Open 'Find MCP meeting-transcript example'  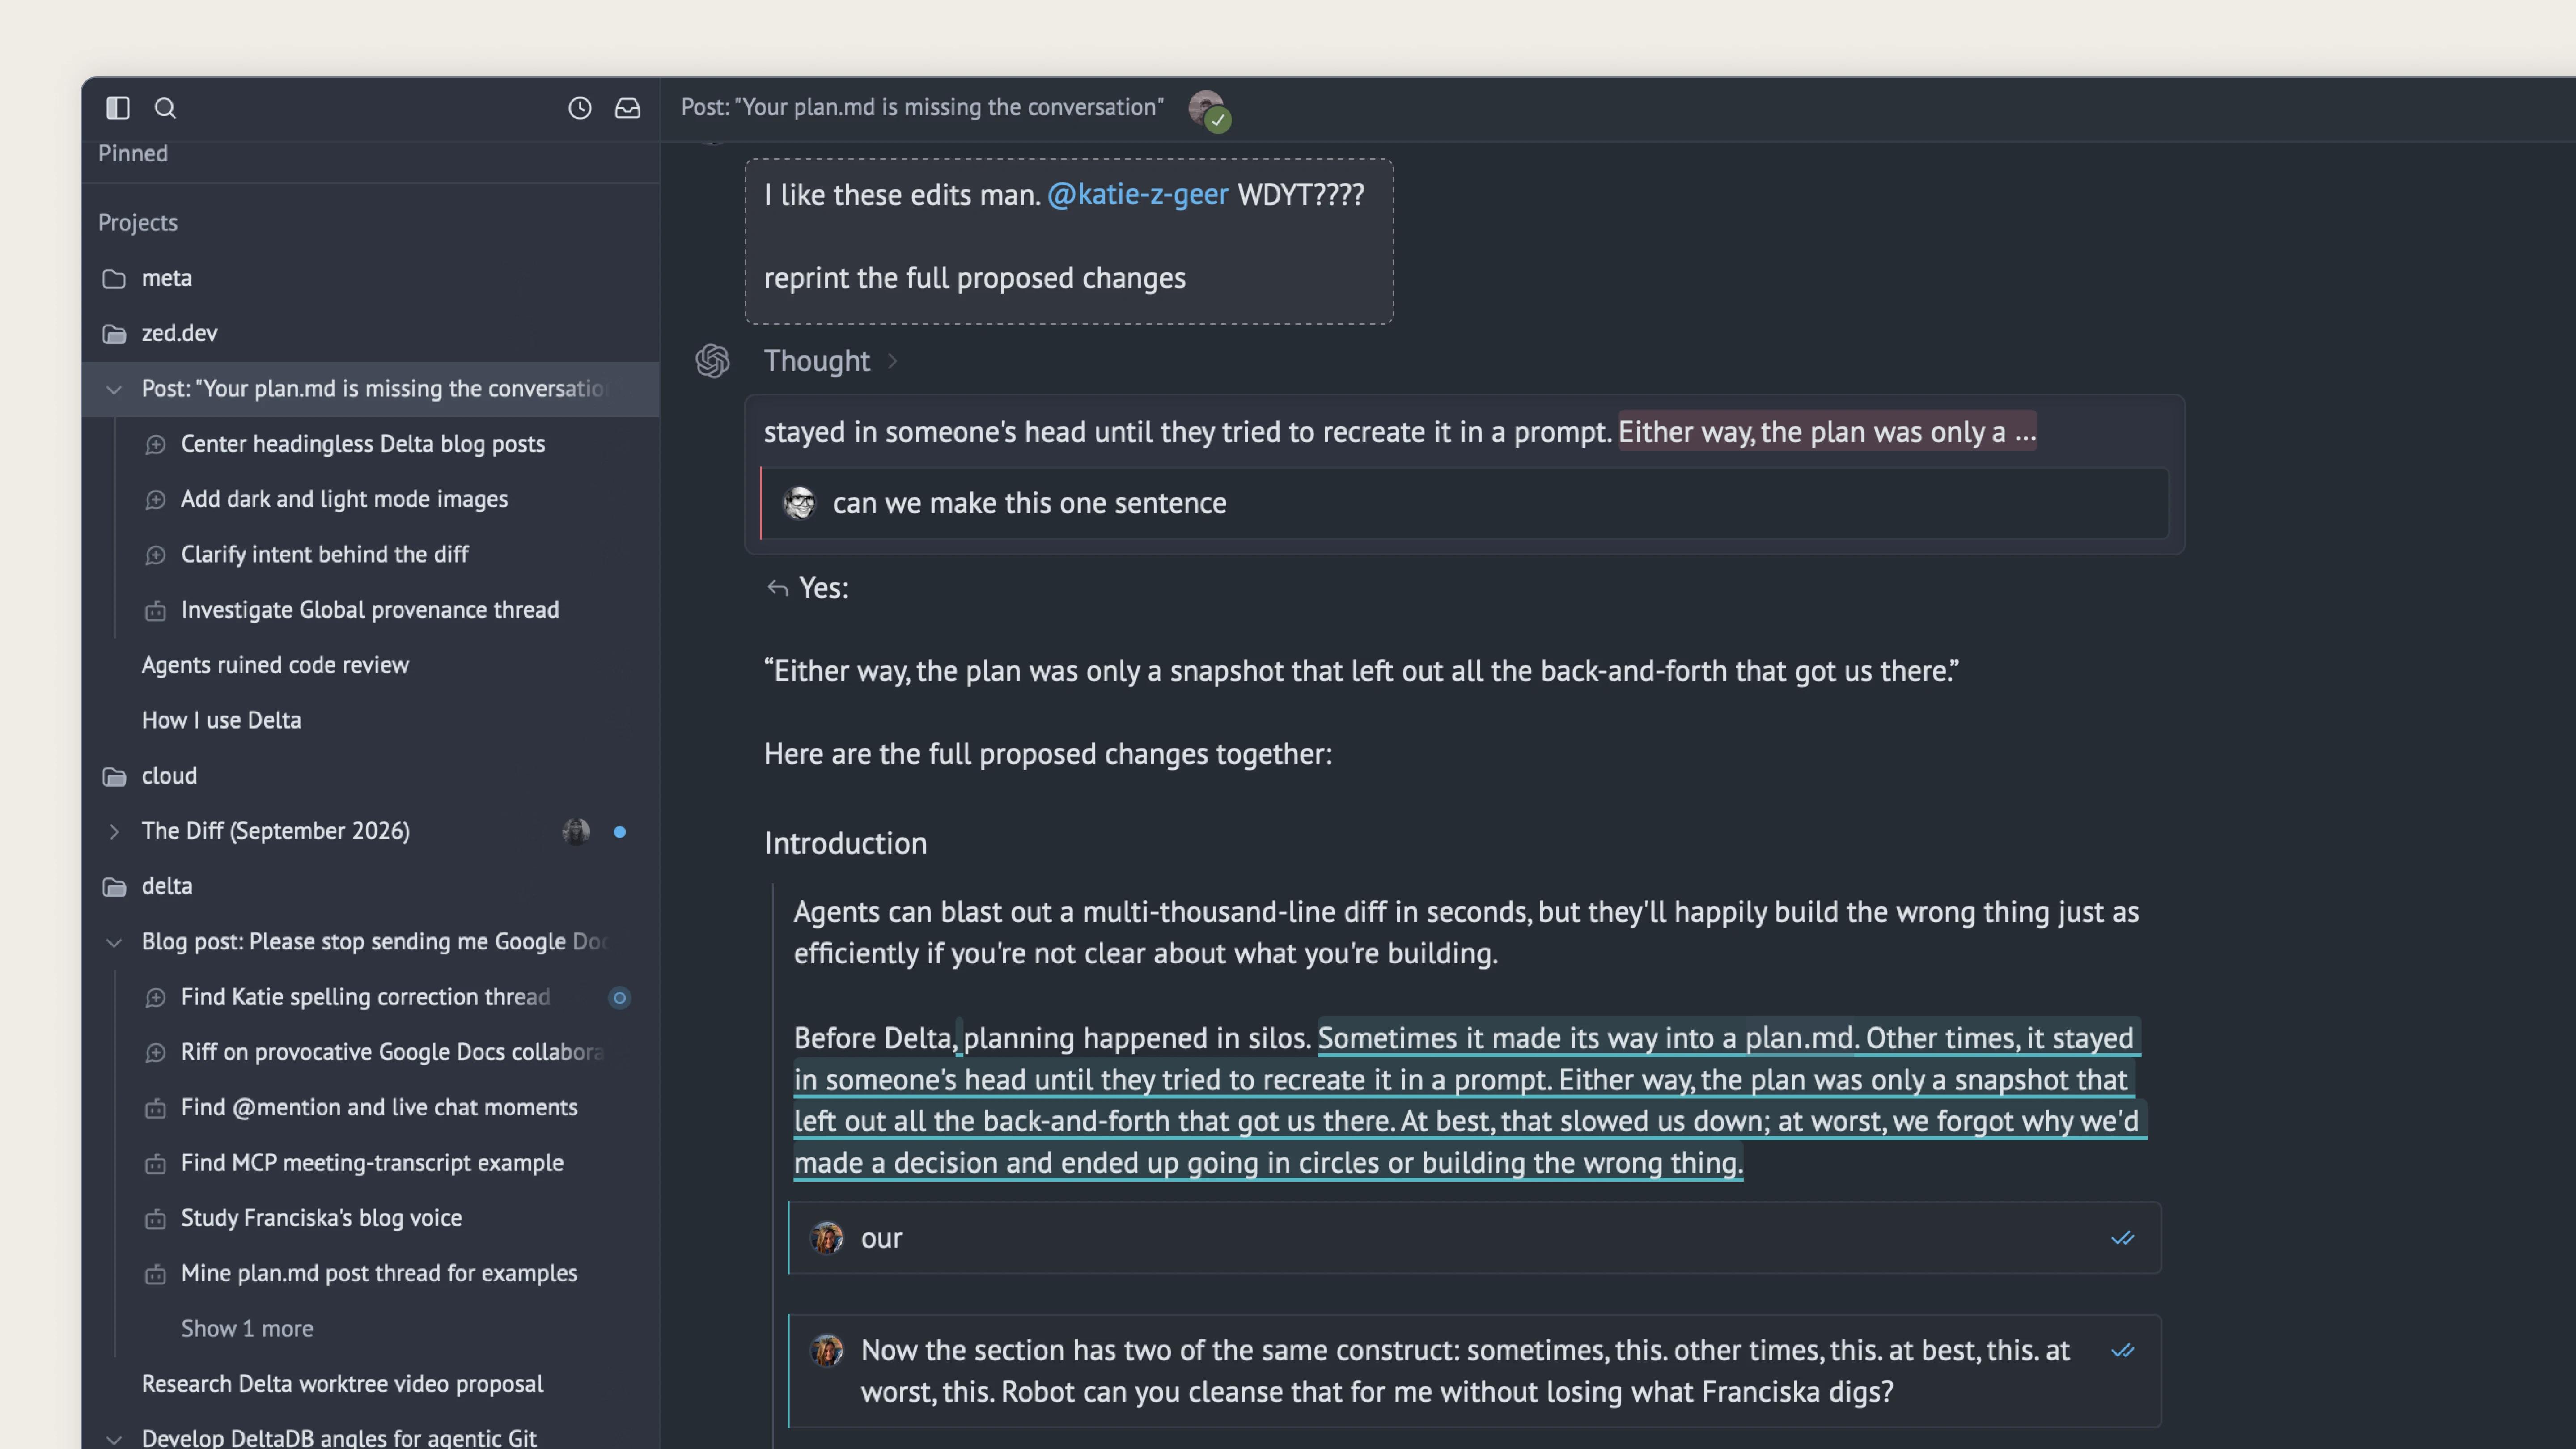372,1163
